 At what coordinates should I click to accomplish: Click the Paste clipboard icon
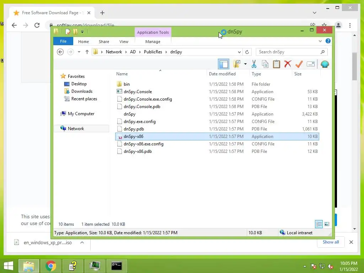(x=276, y=64)
